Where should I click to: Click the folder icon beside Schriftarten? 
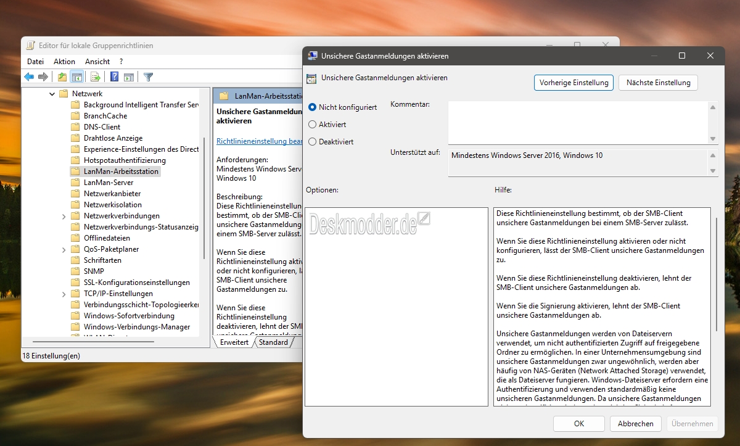click(75, 260)
